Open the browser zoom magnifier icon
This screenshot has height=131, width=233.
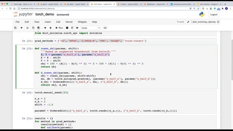click(194, 9)
